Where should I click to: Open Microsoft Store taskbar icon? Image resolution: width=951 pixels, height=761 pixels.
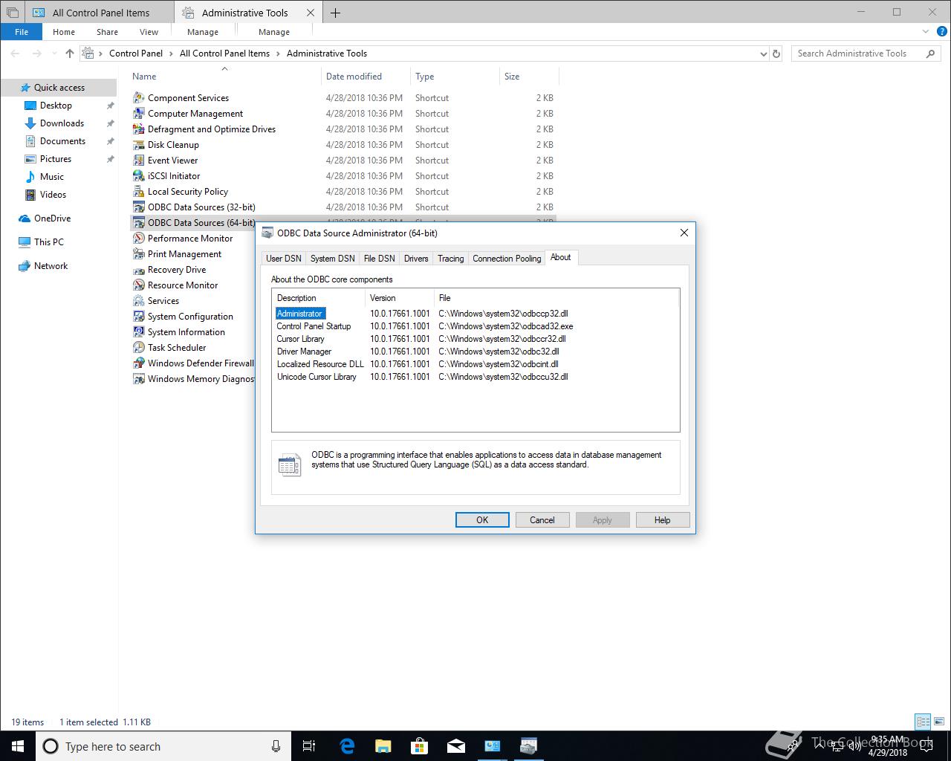click(x=420, y=746)
